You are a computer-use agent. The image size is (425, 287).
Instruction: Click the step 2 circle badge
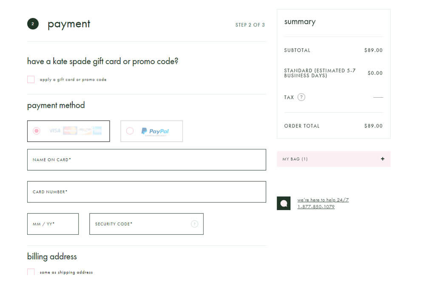click(x=33, y=24)
